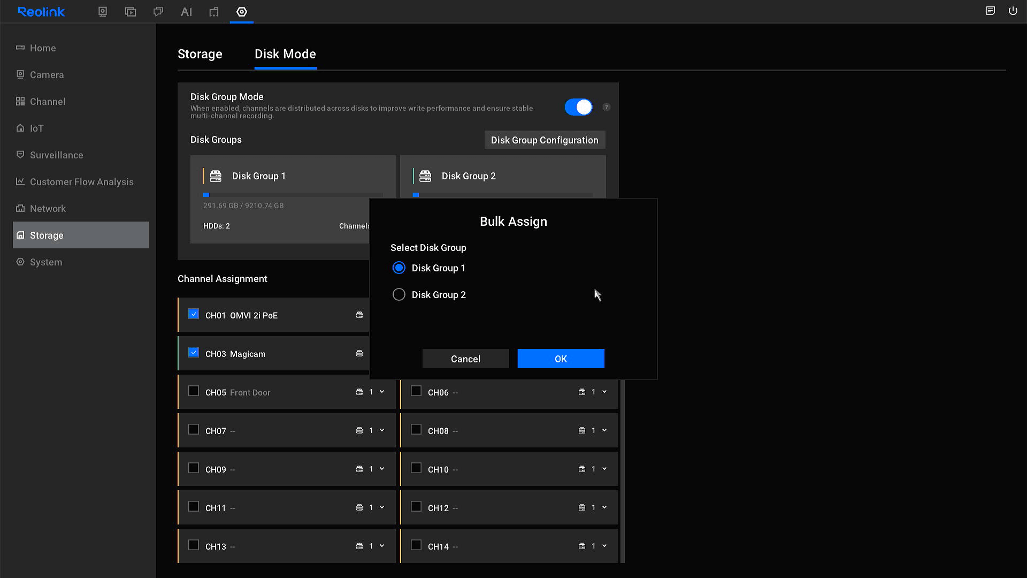
Task: Click the disk icon in CH14 row
Action: point(582,546)
